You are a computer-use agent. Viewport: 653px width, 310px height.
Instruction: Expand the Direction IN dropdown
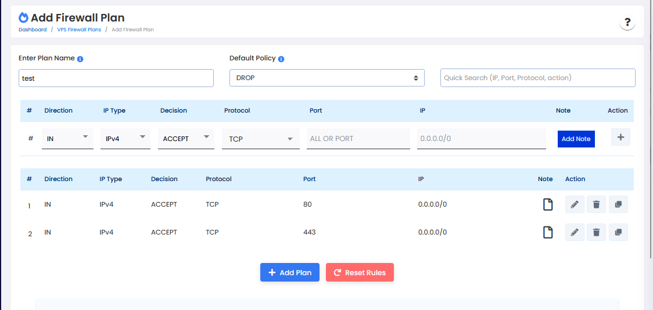(67, 139)
